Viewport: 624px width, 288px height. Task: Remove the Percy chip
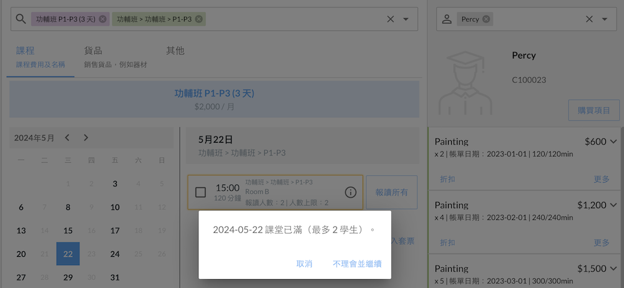coord(486,19)
